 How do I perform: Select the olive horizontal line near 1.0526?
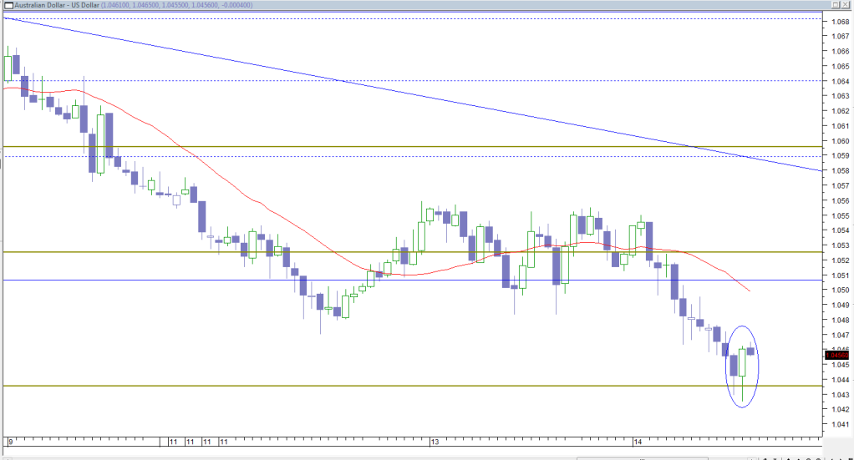(412, 252)
